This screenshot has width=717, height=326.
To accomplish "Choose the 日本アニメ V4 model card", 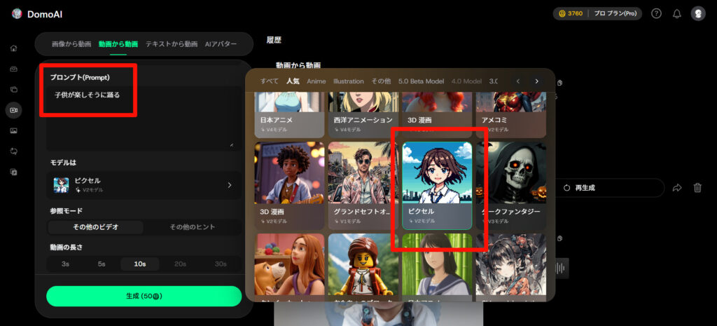I will [x=289, y=115].
